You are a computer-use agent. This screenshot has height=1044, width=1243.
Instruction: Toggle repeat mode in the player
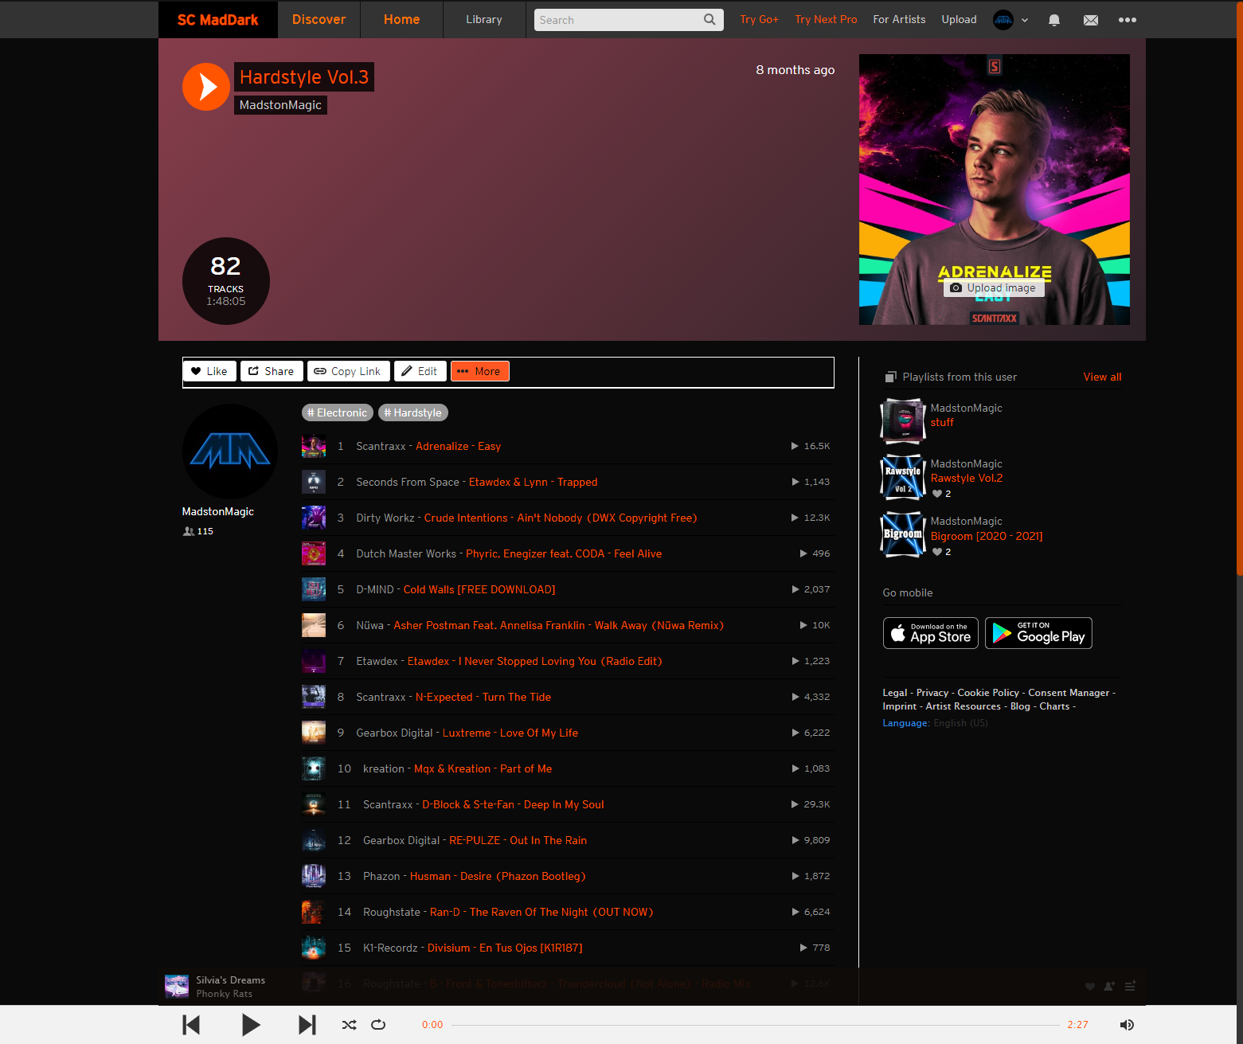coord(378,1025)
